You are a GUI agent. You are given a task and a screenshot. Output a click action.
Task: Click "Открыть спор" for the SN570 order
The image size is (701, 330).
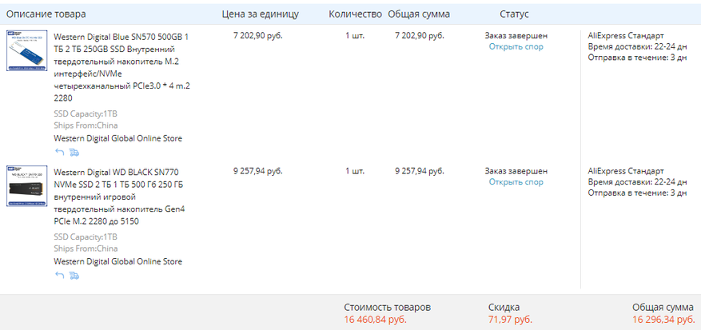point(516,47)
